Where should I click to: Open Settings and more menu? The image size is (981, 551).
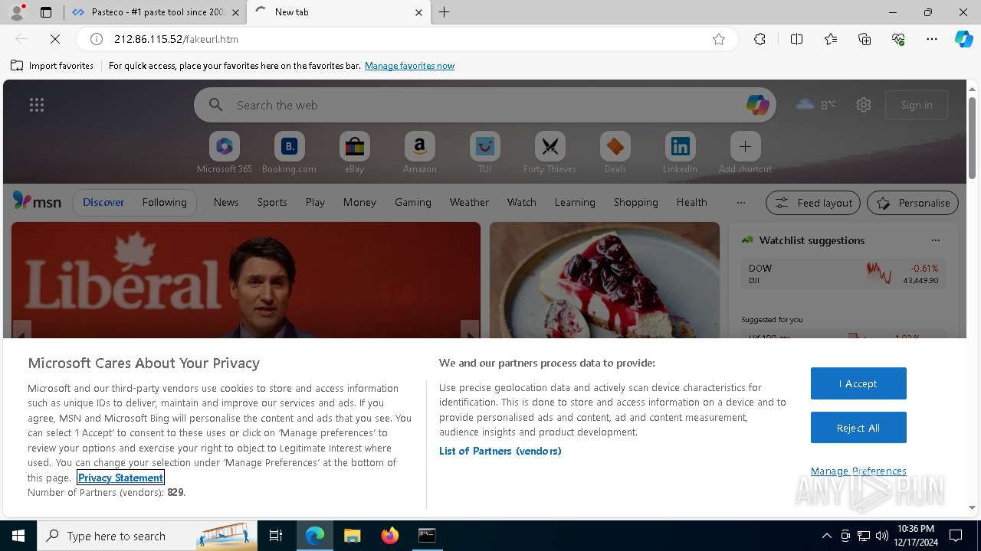[932, 39]
